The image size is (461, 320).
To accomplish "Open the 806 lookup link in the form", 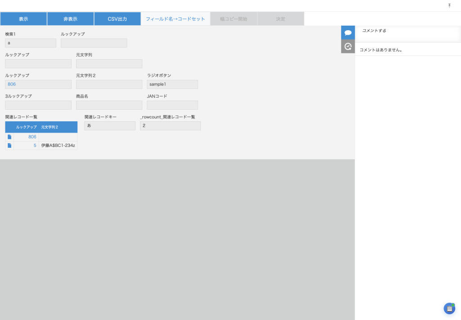I will tap(12, 84).
